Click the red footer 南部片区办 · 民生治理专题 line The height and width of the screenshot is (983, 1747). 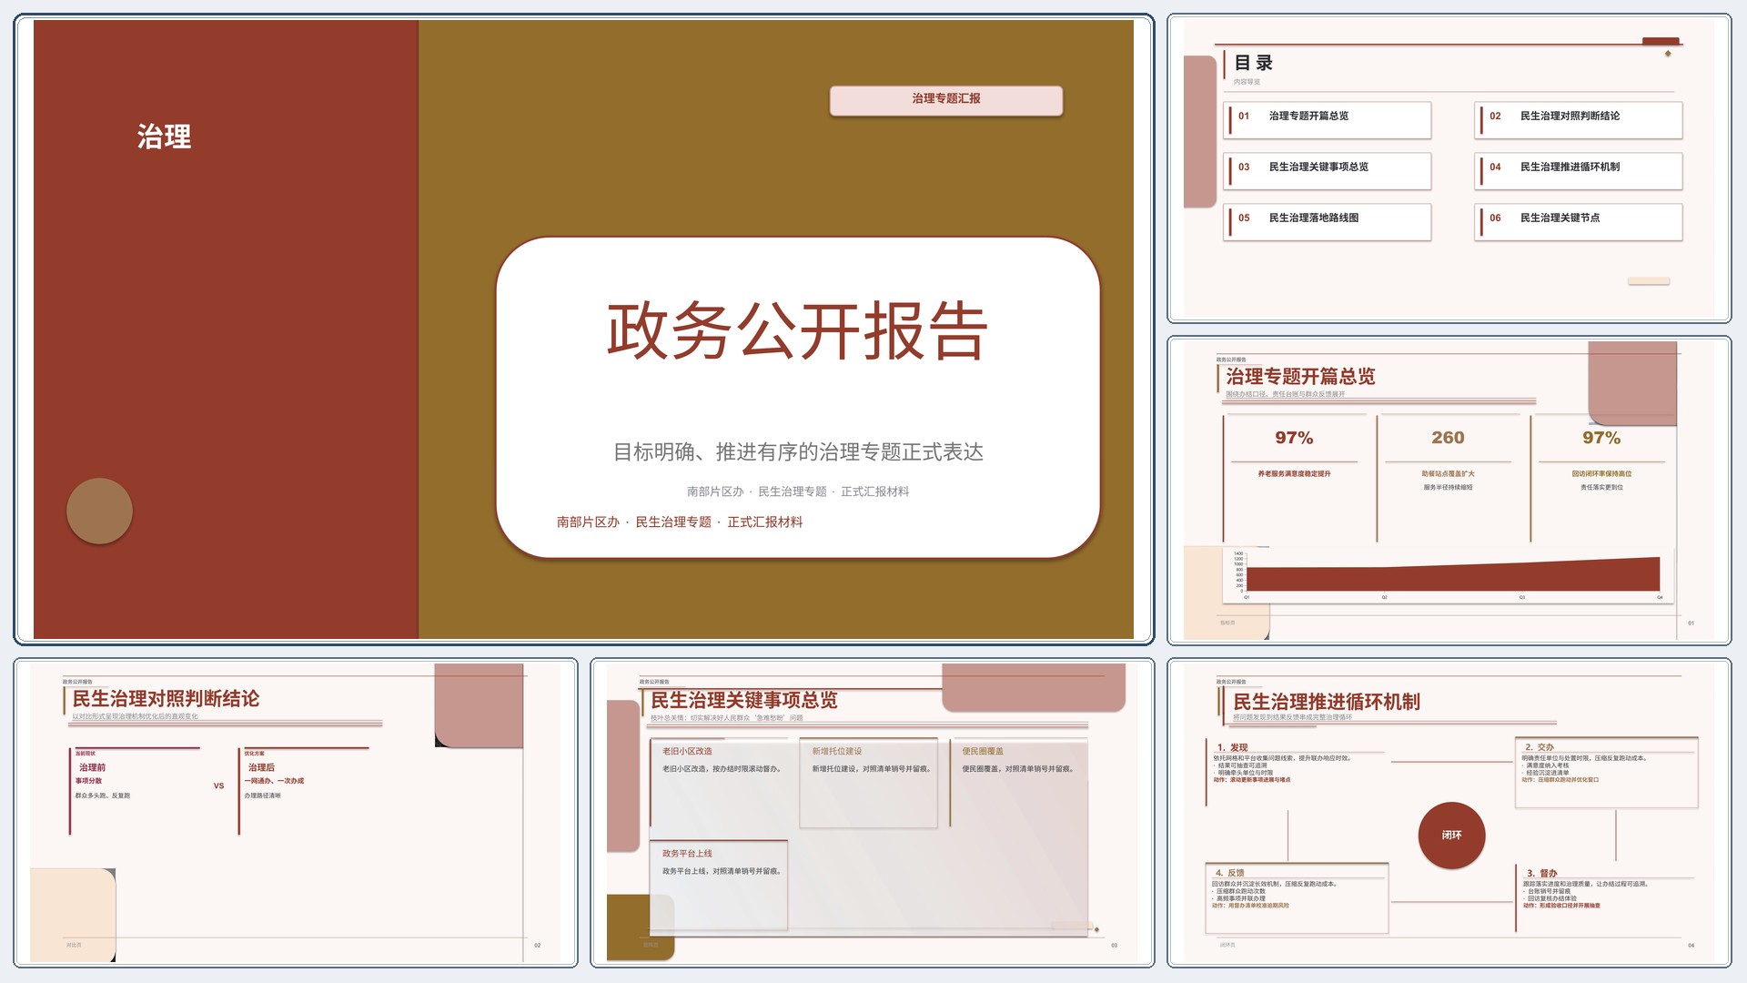(680, 522)
